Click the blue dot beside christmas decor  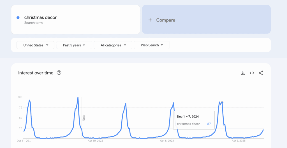point(18,18)
